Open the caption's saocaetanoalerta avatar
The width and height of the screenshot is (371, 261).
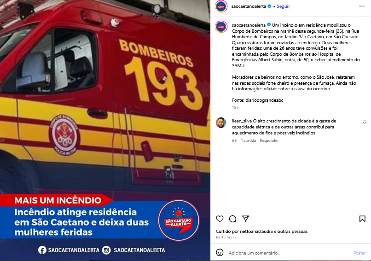(x=221, y=27)
